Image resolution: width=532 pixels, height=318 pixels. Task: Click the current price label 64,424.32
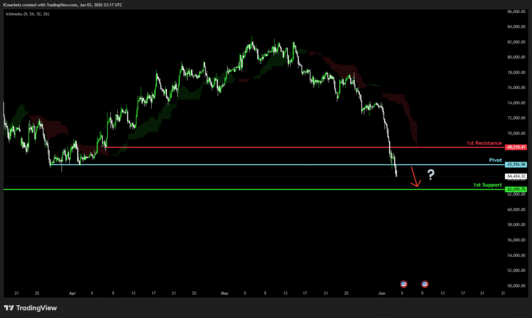point(516,176)
